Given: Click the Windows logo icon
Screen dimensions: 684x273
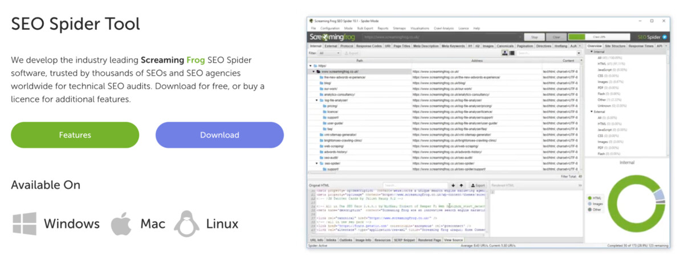Looking at the screenshot, I should (x=25, y=224).
